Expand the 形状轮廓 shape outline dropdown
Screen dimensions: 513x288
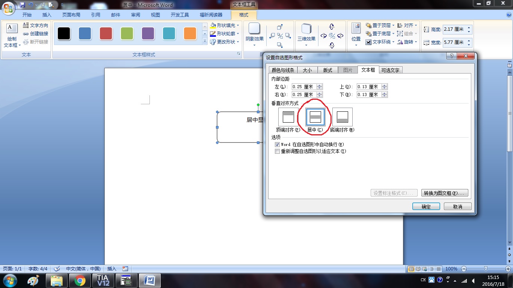point(238,34)
